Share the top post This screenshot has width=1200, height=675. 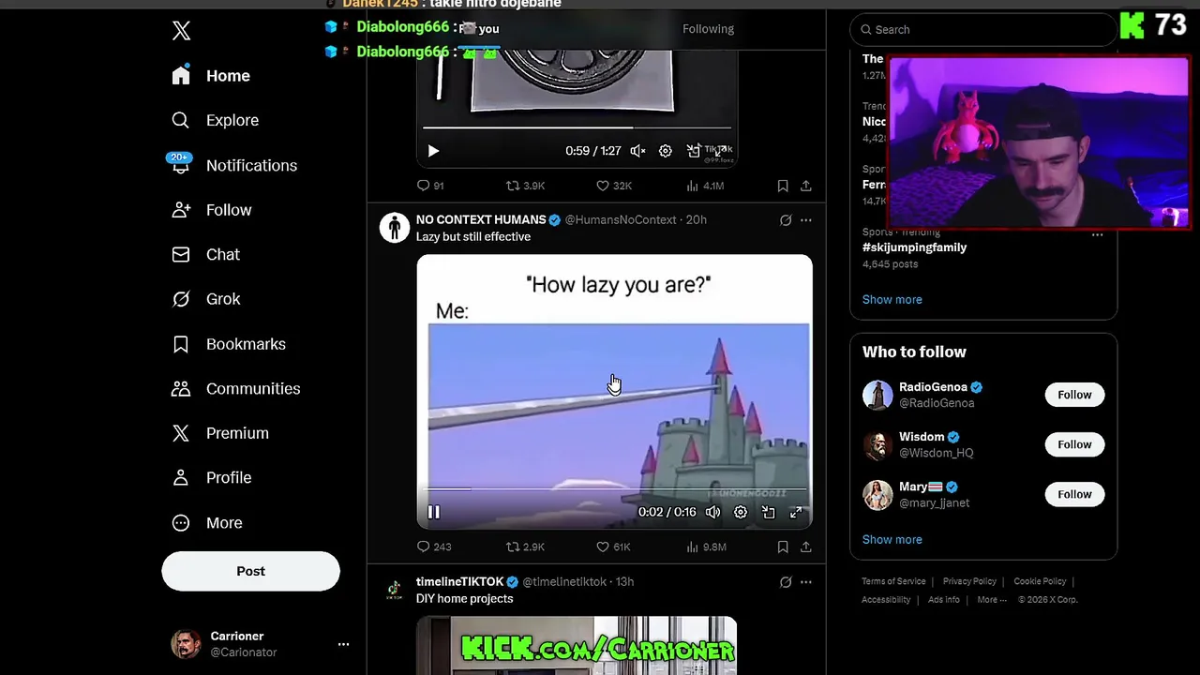[x=806, y=186]
